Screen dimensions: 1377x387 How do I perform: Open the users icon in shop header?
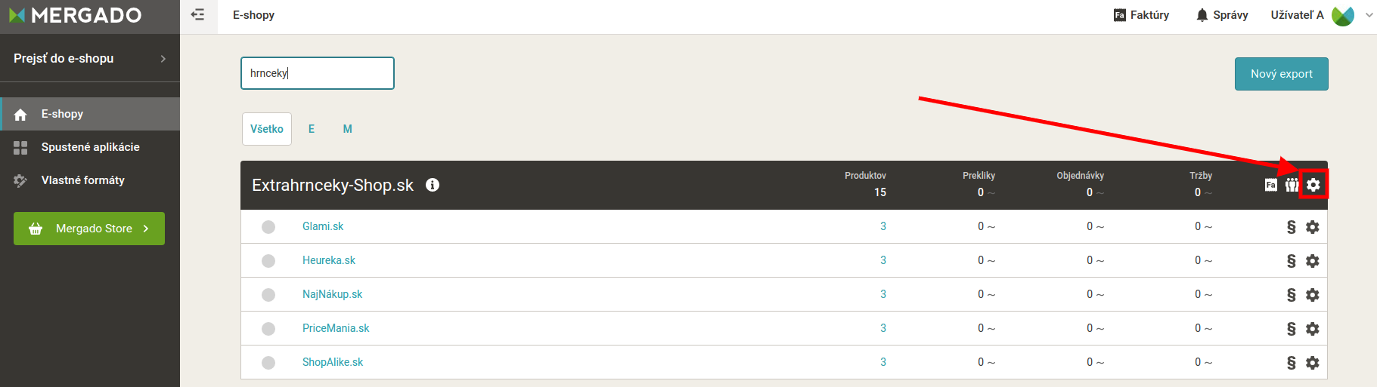(1292, 185)
